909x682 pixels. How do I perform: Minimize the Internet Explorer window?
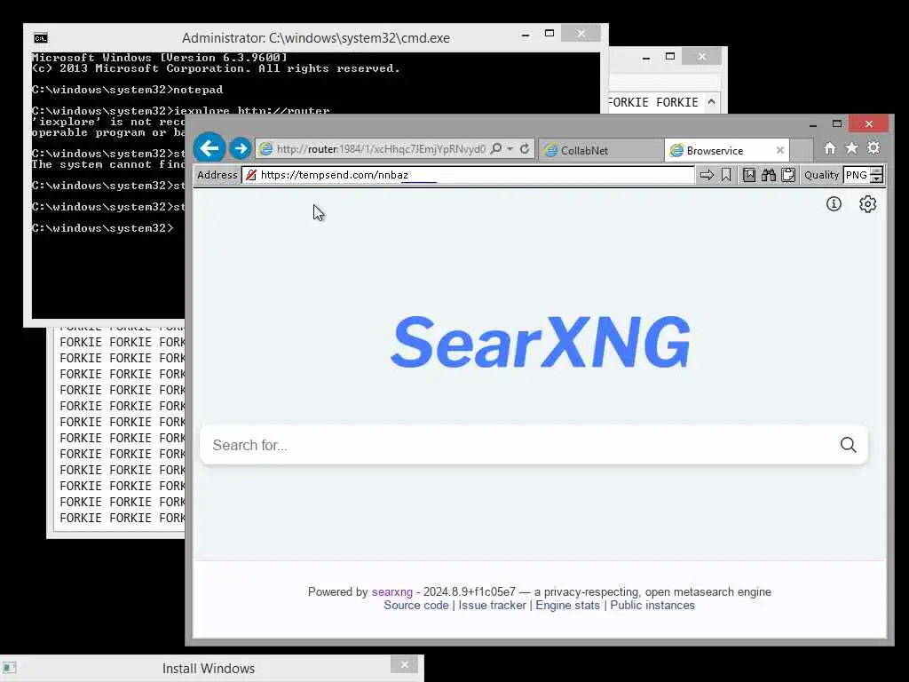[813, 124]
